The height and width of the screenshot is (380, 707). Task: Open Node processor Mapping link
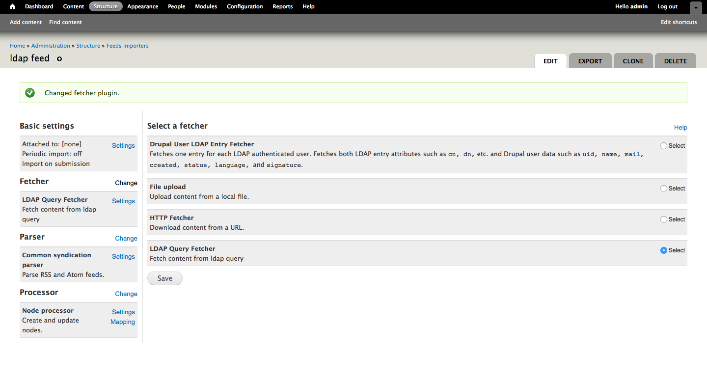tap(123, 322)
